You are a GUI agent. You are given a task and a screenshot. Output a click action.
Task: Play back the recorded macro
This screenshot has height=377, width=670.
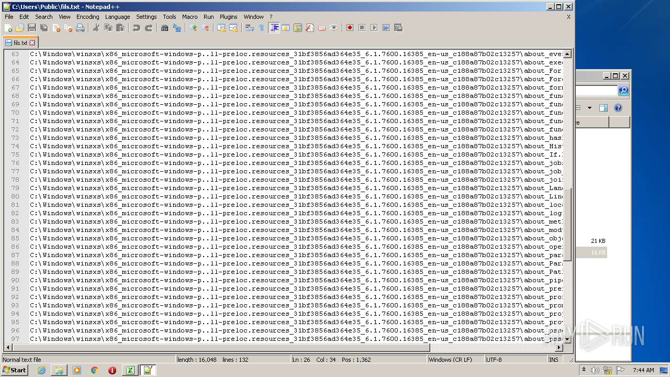pyautogui.click(x=374, y=28)
